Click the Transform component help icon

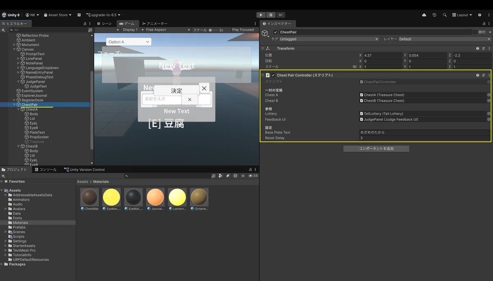tap(477, 48)
